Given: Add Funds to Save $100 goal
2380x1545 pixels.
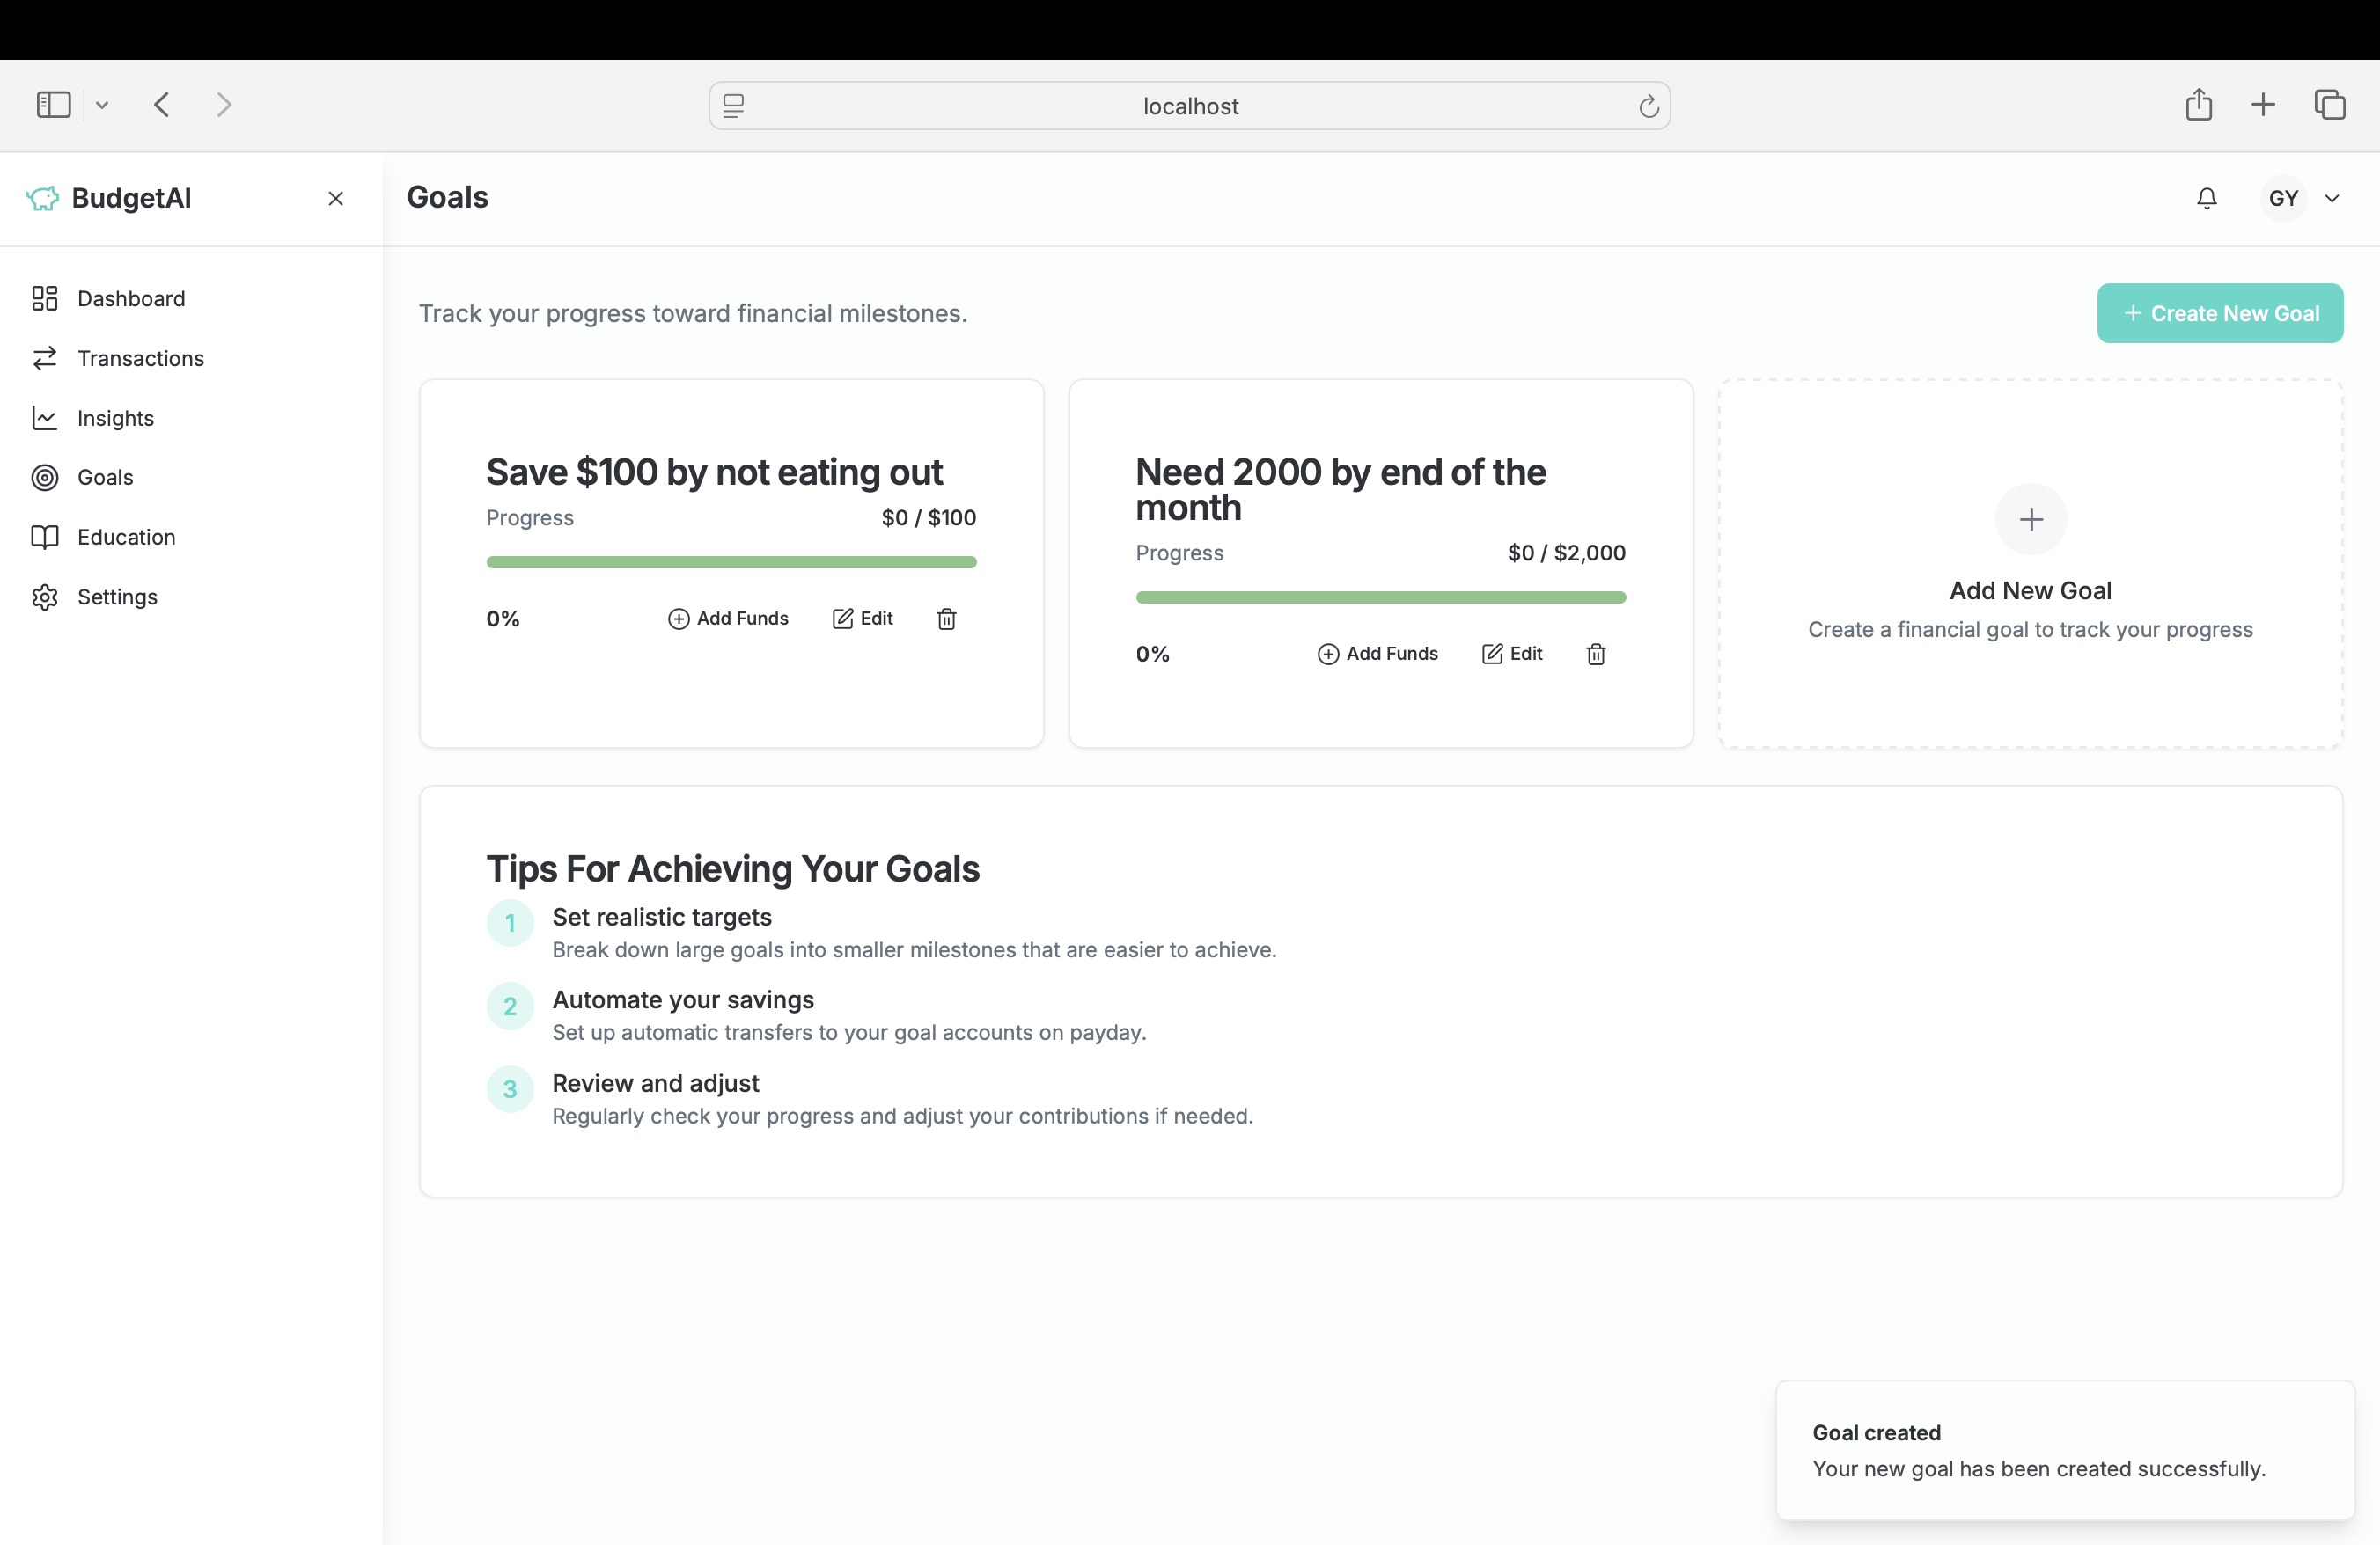Looking at the screenshot, I should click(728, 619).
